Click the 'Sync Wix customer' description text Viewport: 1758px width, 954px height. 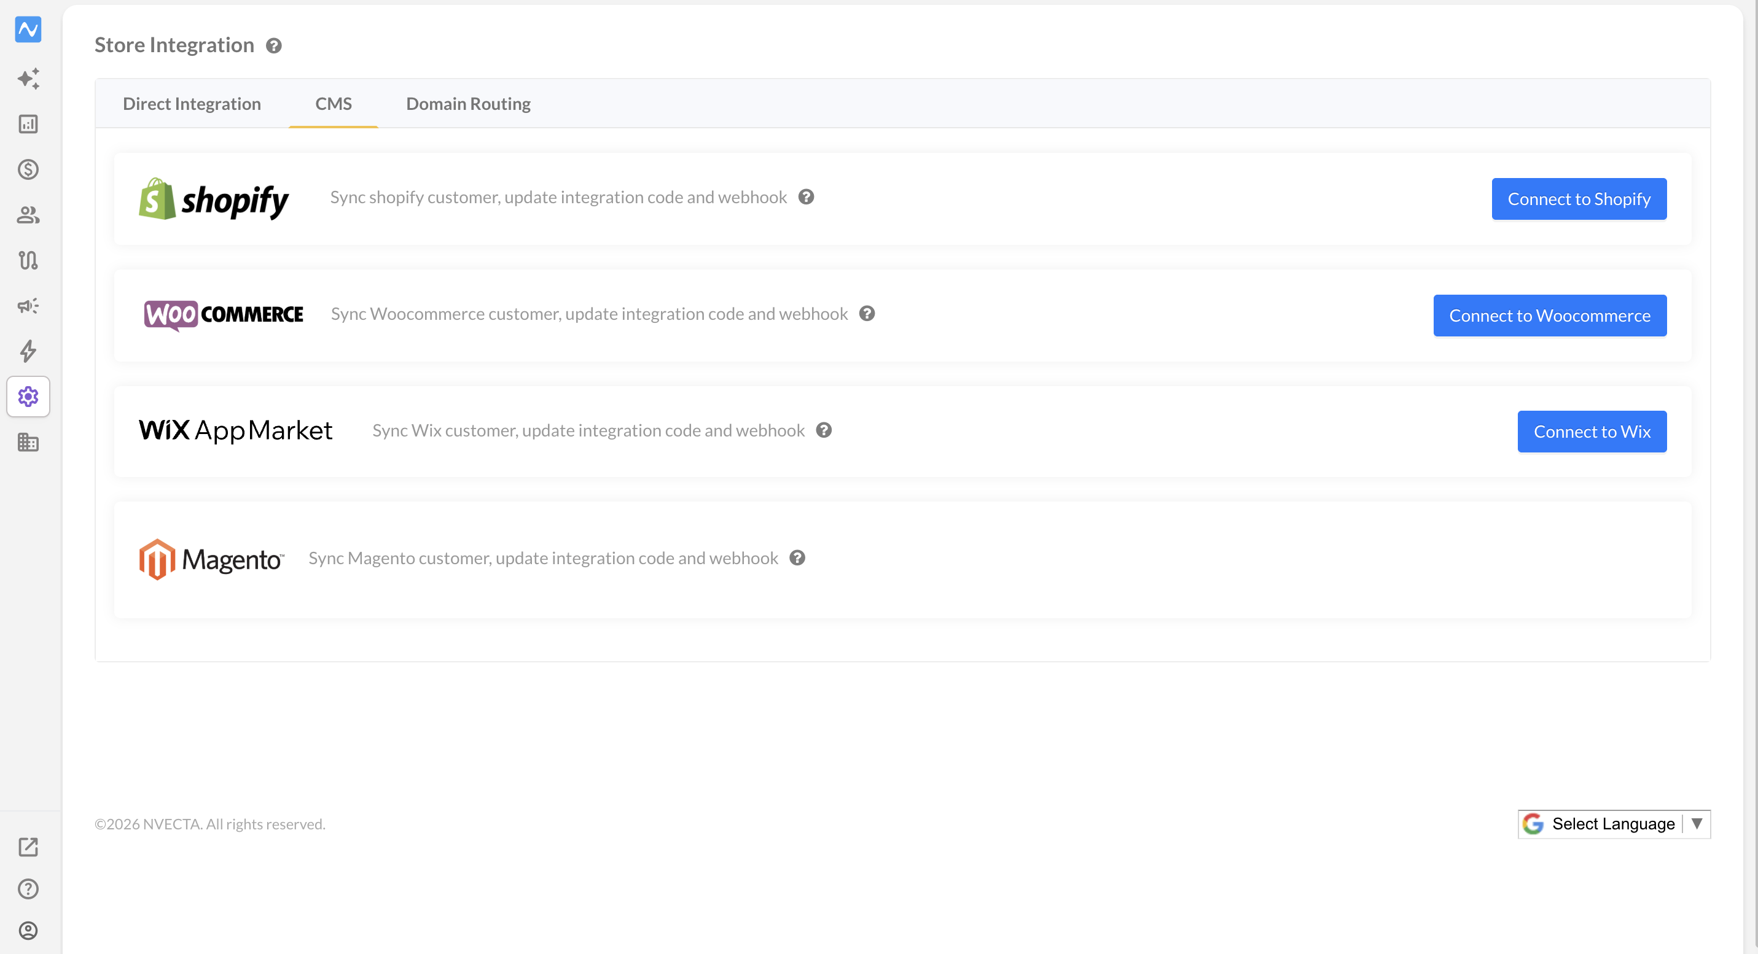pyautogui.click(x=588, y=430)
